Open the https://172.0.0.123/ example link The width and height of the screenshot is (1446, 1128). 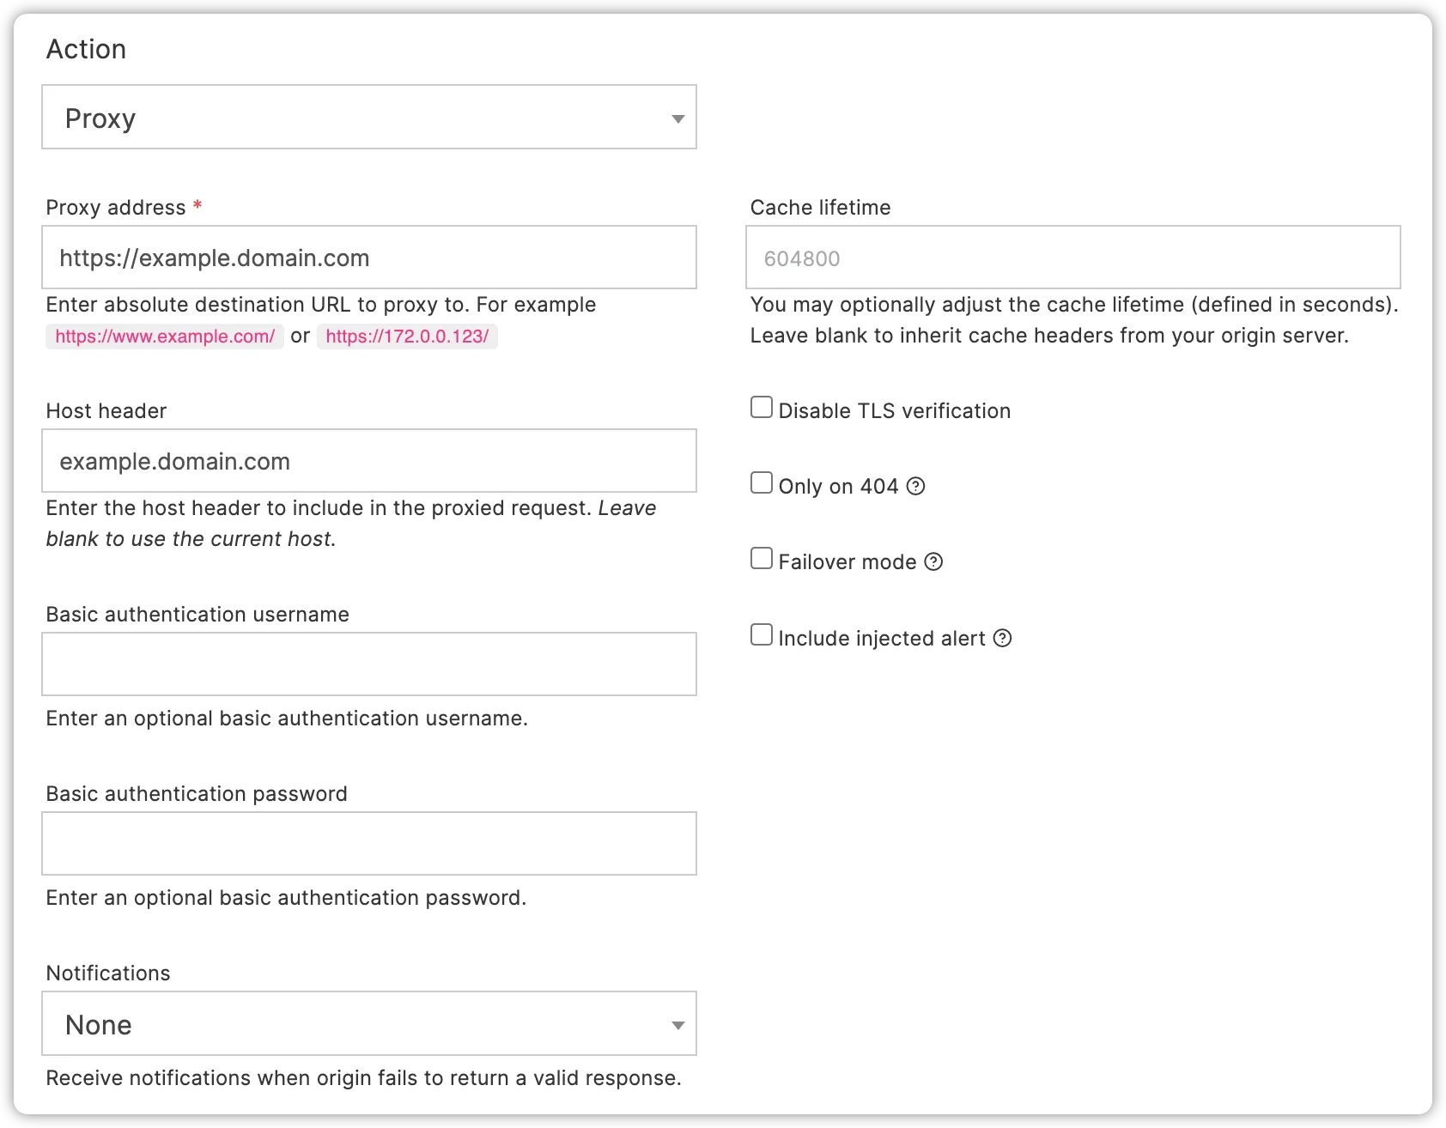[407, 336]
